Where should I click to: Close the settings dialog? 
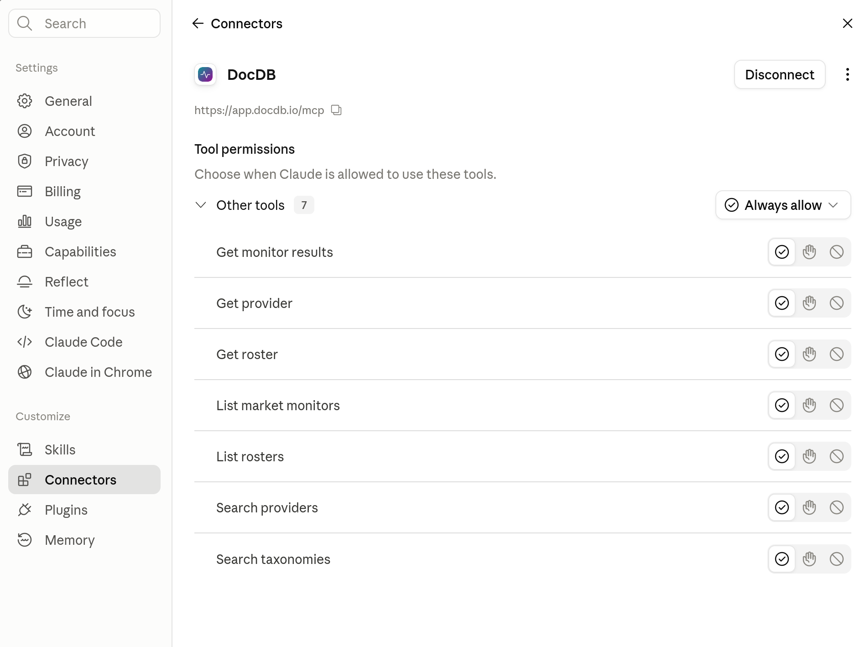(847, 23)
